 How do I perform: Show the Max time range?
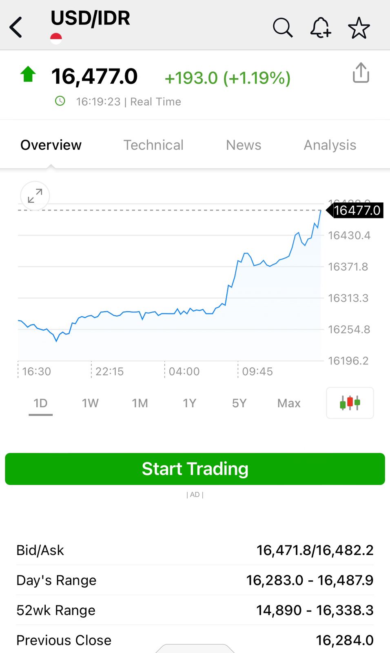pyautogui.click(x=289, y=403)
